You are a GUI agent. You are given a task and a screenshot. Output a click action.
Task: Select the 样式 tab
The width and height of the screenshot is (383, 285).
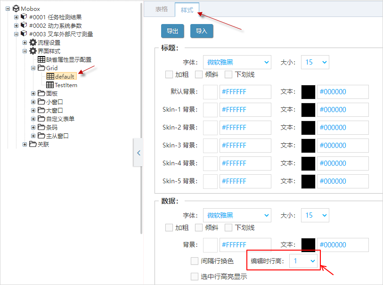187,9
